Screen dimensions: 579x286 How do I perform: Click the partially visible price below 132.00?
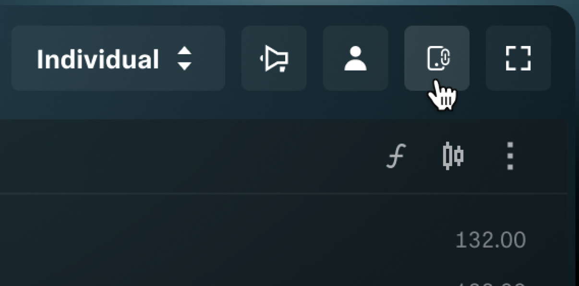point(490,283)
